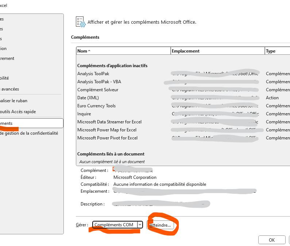Select Microsoft Data Streamer for Excel
Screen dimensions: 290x246
[x=183, y=122]
